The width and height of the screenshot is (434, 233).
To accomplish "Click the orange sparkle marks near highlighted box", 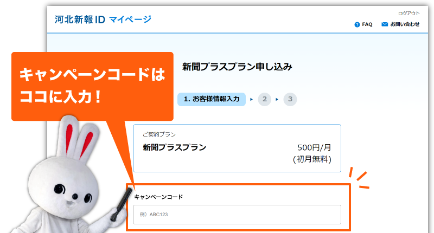I will [x=360, y=177].
